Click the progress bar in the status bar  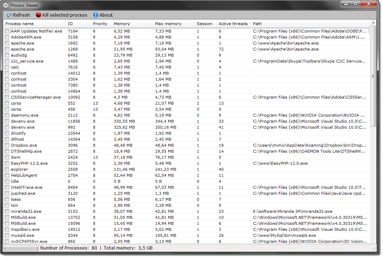pyautogui.click(x=21, y=248)
